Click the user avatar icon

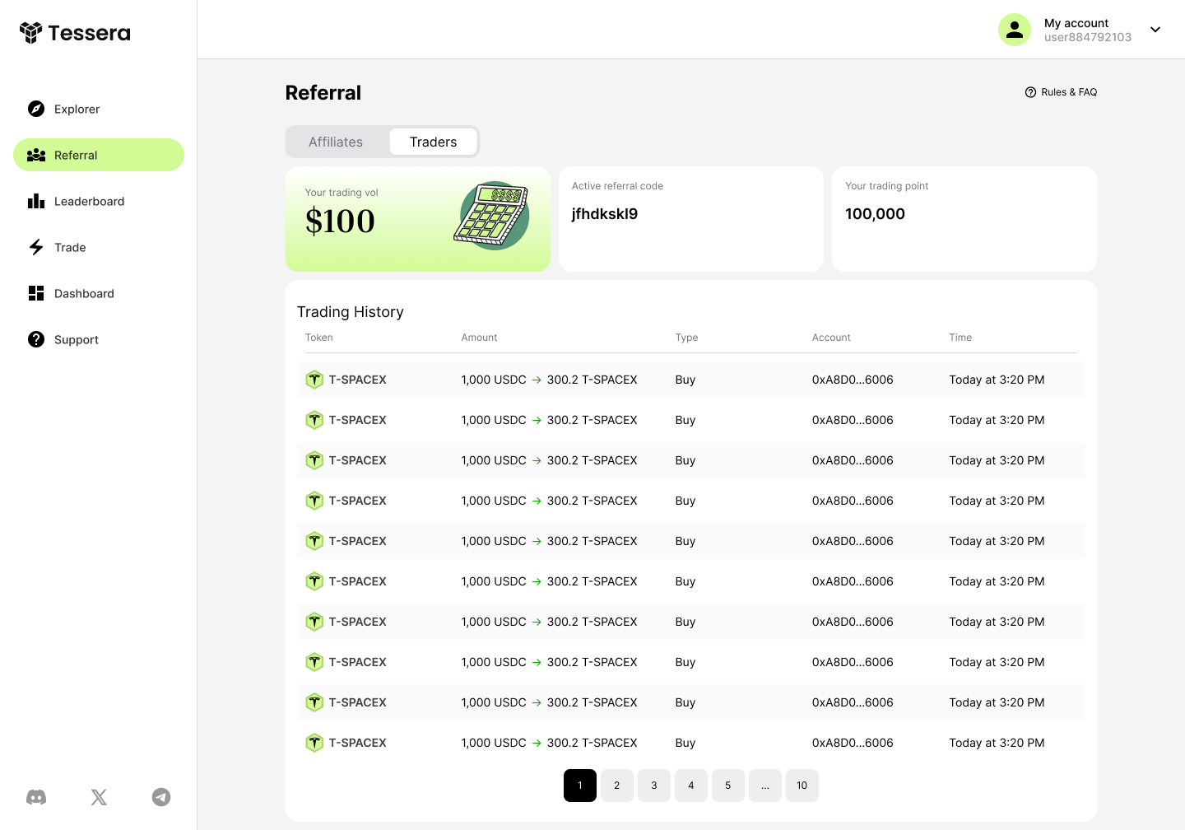pos(1014,30)
